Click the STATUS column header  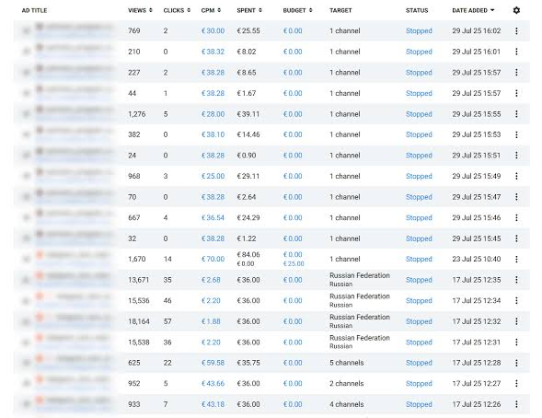[417, 10]
